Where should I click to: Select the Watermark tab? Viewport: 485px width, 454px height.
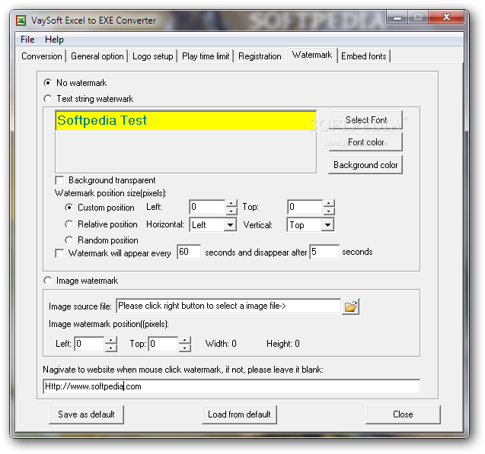point(312,56)
